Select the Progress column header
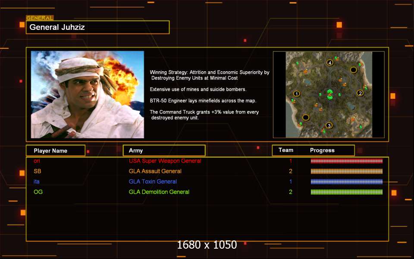 [x=322, y=150]
